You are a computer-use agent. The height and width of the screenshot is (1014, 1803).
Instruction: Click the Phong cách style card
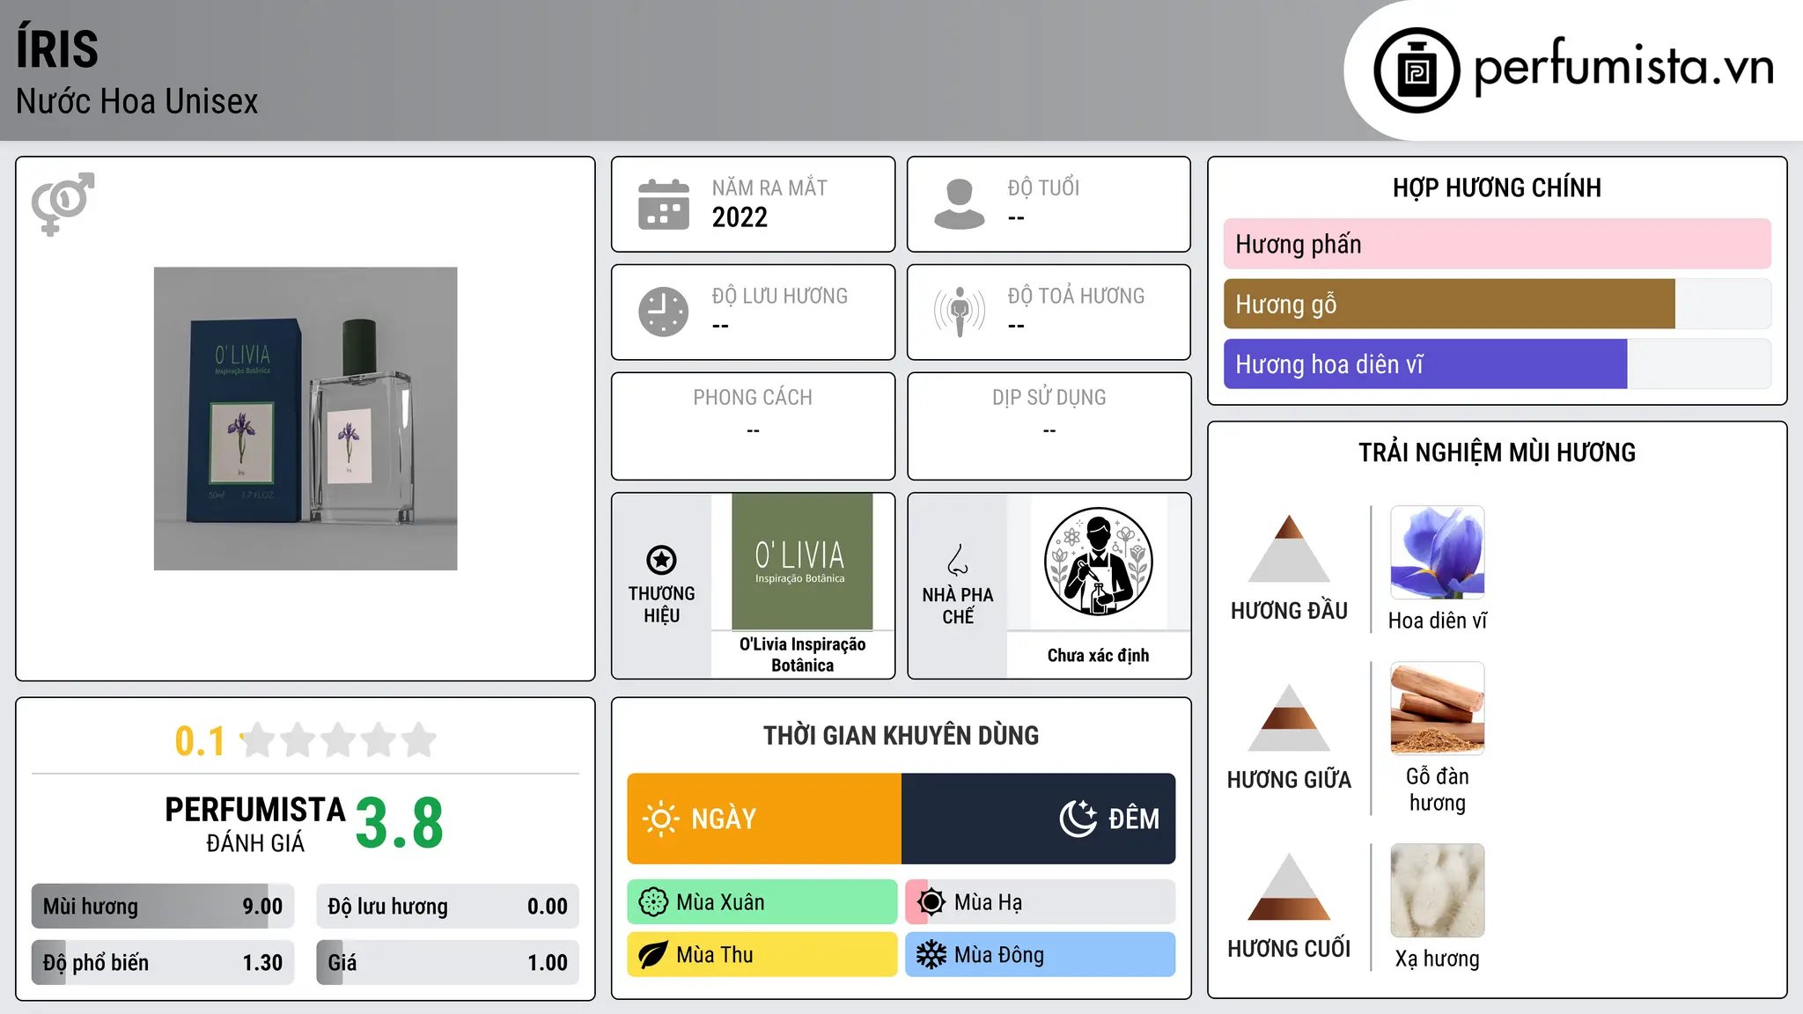coord(753,426)
